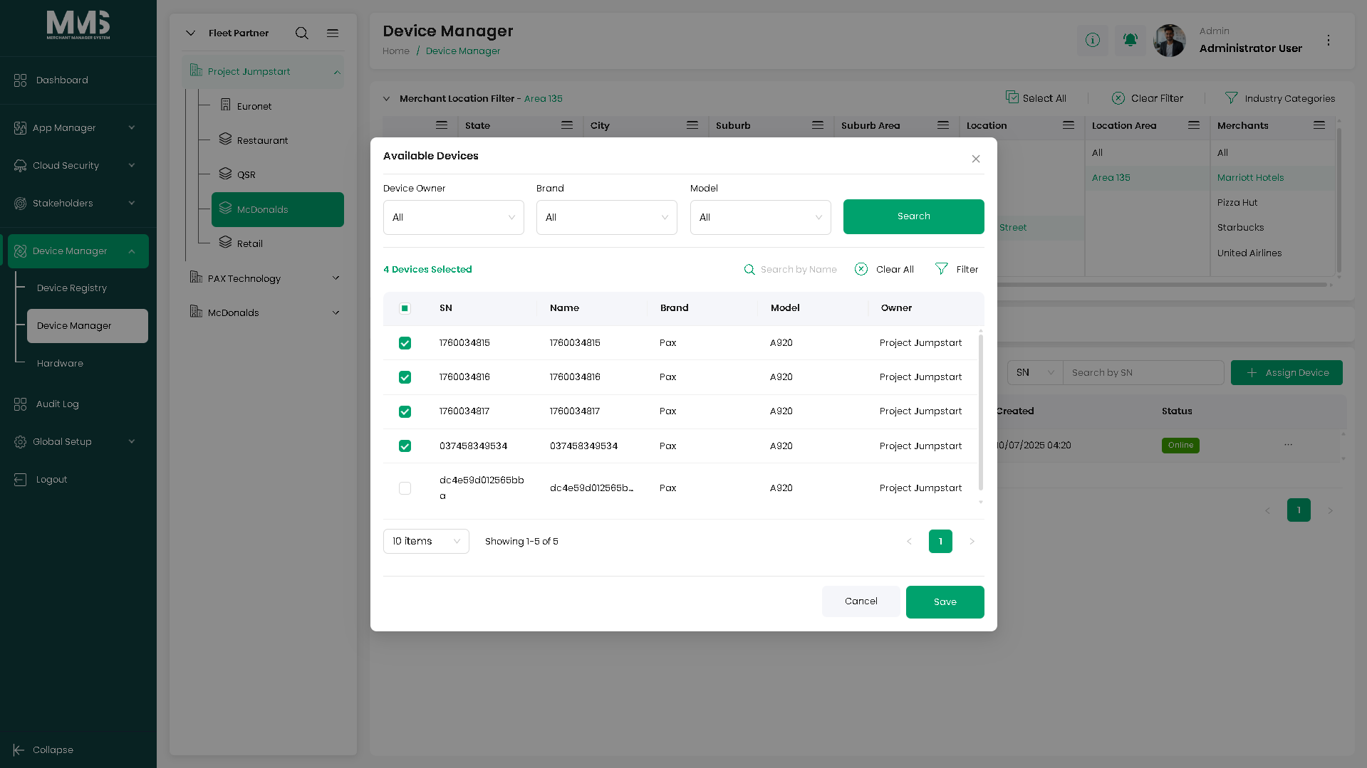The width and height of the screenshot is (1367, 768).
Task: Click the App Manager sidebar icon
Action: [x=20, y=128]
